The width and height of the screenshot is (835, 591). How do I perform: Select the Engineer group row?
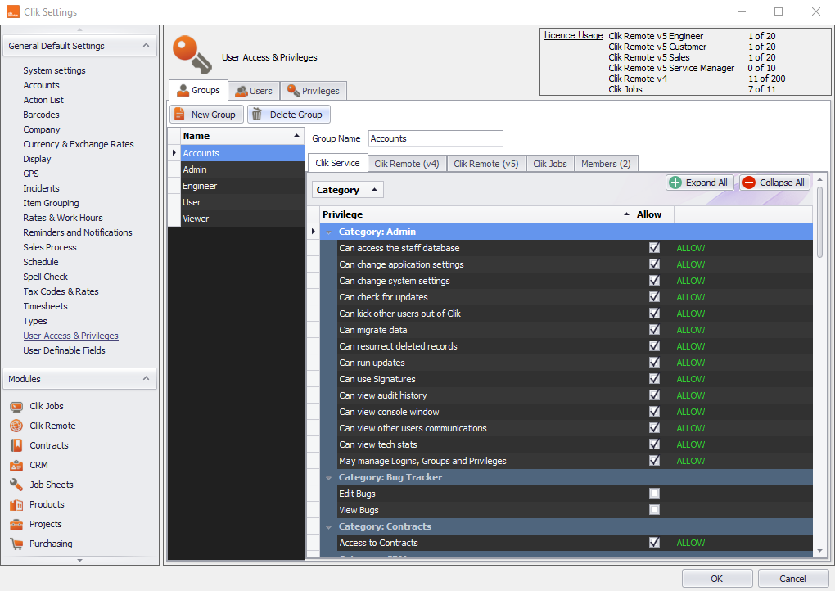pos(242,186)
